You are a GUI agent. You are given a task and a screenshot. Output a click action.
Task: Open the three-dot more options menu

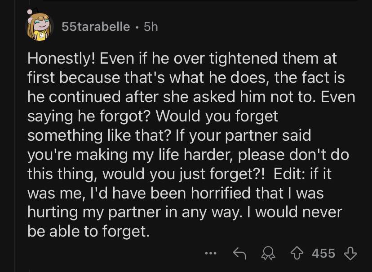211,253
